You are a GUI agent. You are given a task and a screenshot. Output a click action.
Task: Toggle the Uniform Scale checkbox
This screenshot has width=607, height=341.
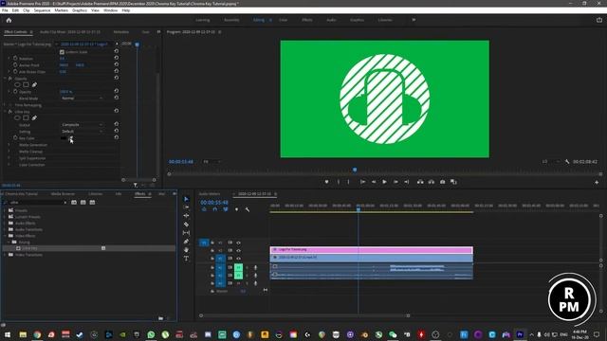(x=62, y=52)
